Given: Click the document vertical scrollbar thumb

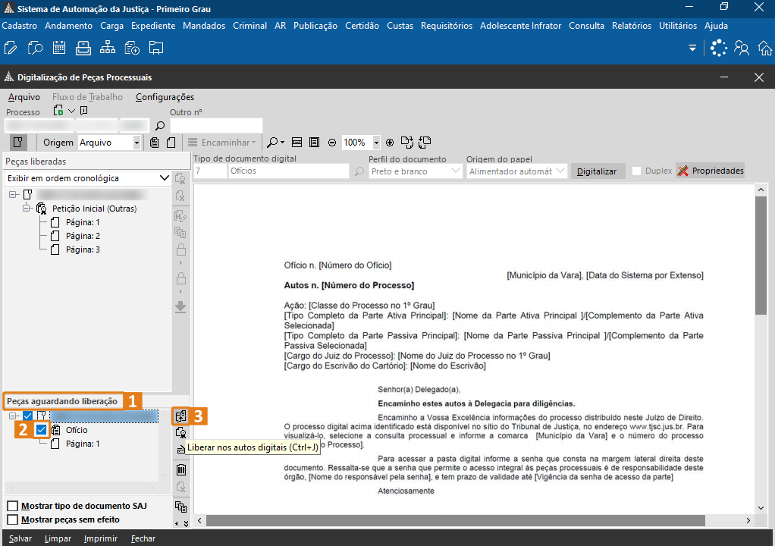Looking at the screenshot, I should (761, 255).
